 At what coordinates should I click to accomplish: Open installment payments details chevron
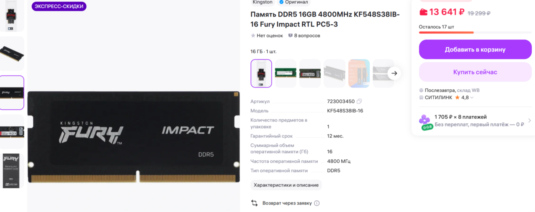530,121
